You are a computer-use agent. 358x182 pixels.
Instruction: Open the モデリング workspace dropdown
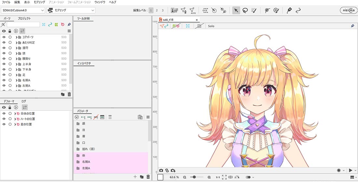click(x=71, y=10)
